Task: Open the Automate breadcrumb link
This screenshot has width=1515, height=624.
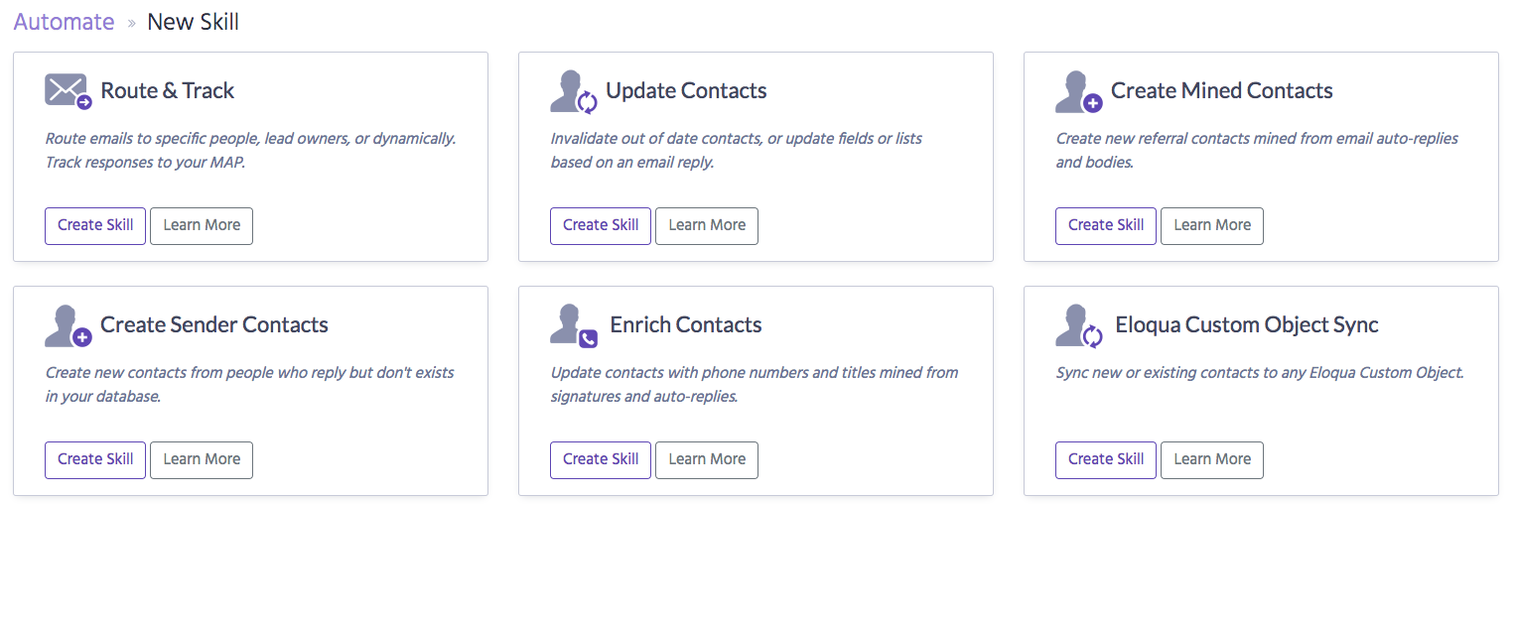Action: click(65, 22)
